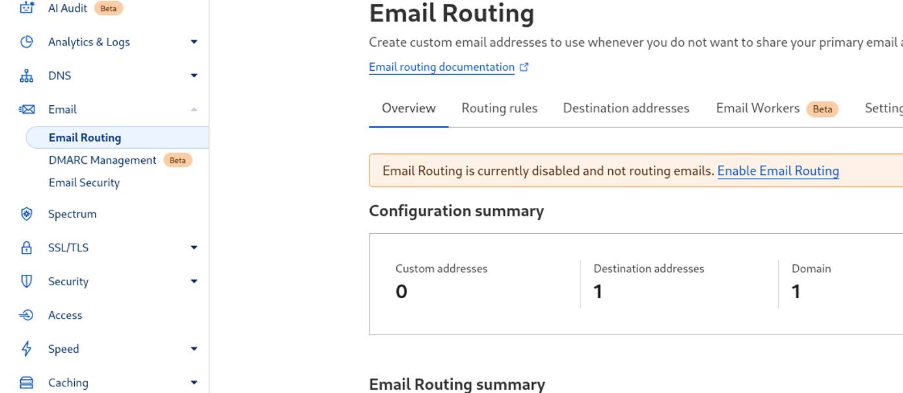This screenshot has height=393, width=903.
Task: Select the Analytics & Logs pie chart icon
Action: coord(26,42)
